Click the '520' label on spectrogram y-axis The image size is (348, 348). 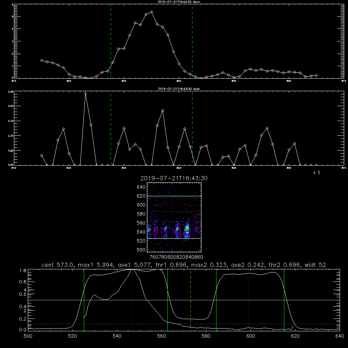tap(141, 241)
